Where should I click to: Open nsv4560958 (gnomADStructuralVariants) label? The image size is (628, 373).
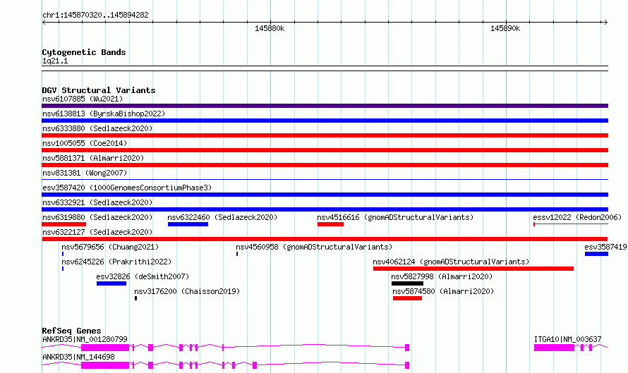tap(314, 247)
